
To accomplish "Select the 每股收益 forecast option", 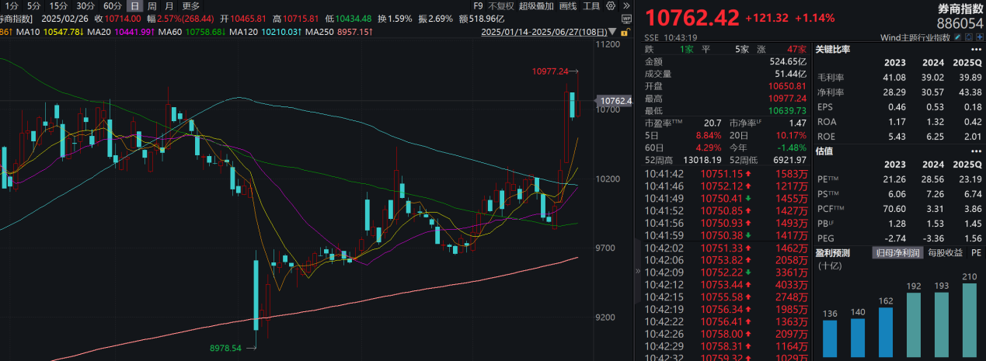I will point(947,252).
